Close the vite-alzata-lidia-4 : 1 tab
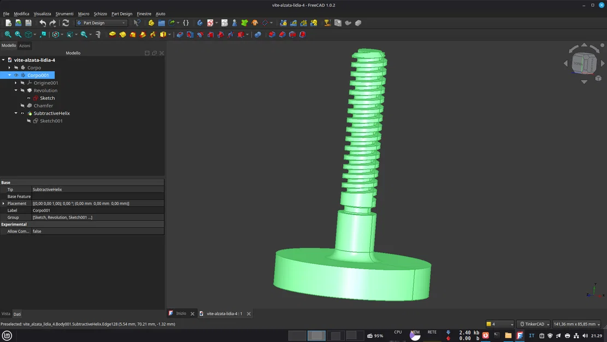This screenshot has height=342, width=607. tap(249, 314)
